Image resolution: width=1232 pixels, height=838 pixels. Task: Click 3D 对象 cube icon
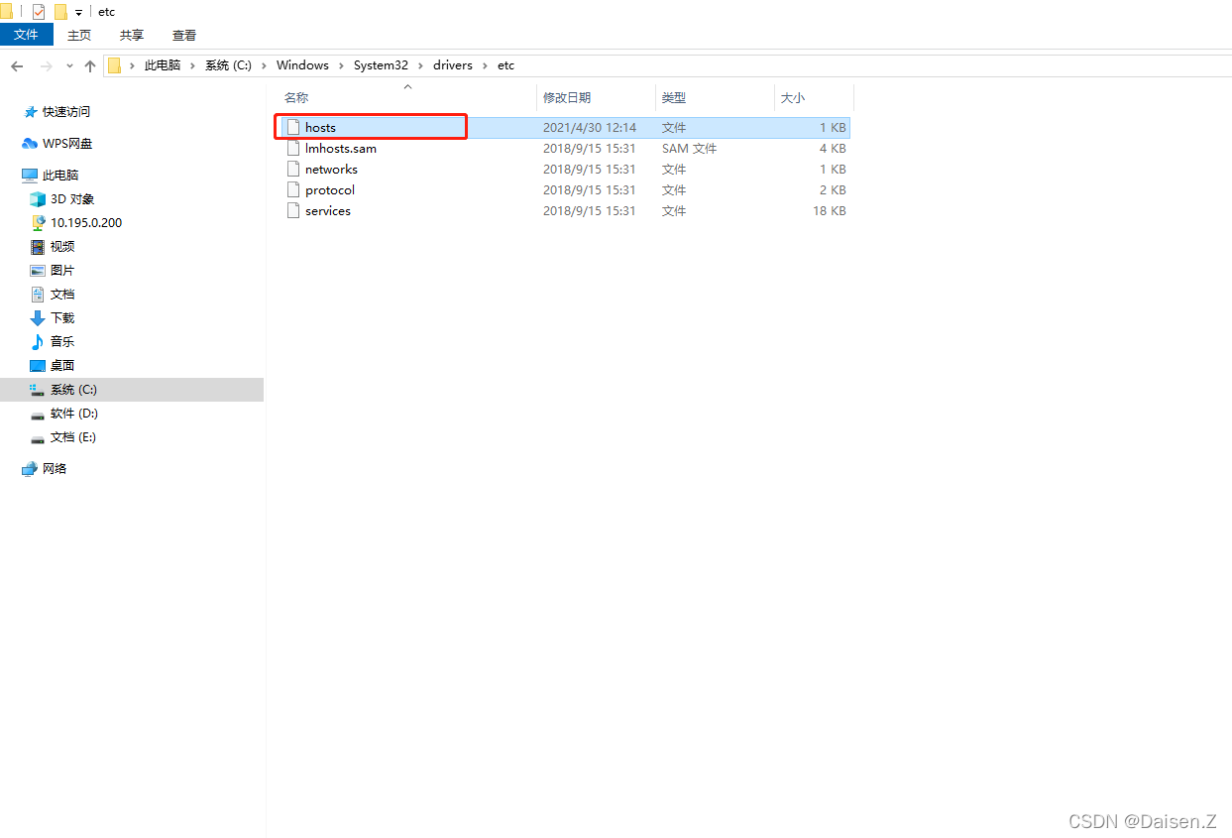38,199
